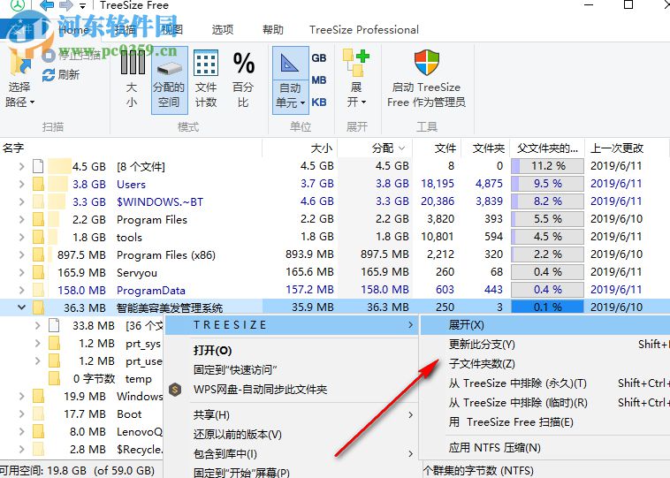Click the Windows folder icon
Image resolution: width=670 pixels, height=478 pixels.
click(x=39, y=397)
